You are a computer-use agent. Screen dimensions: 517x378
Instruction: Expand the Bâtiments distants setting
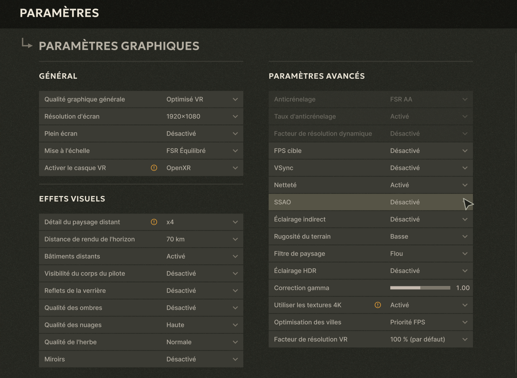pos(141,256)
